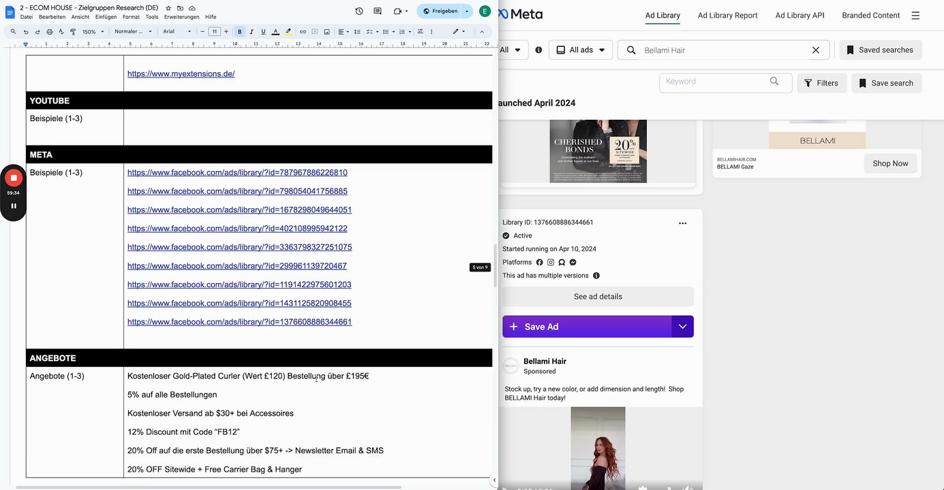Toggle italic formatting
The image size is (944, 490).
(x=252, y=31)
